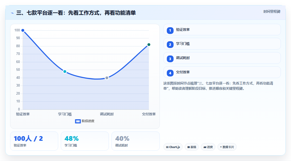This screenshot has width=291, height=161.
Task: Click the 阶段进度 legend text
Action: coord(88,121)
